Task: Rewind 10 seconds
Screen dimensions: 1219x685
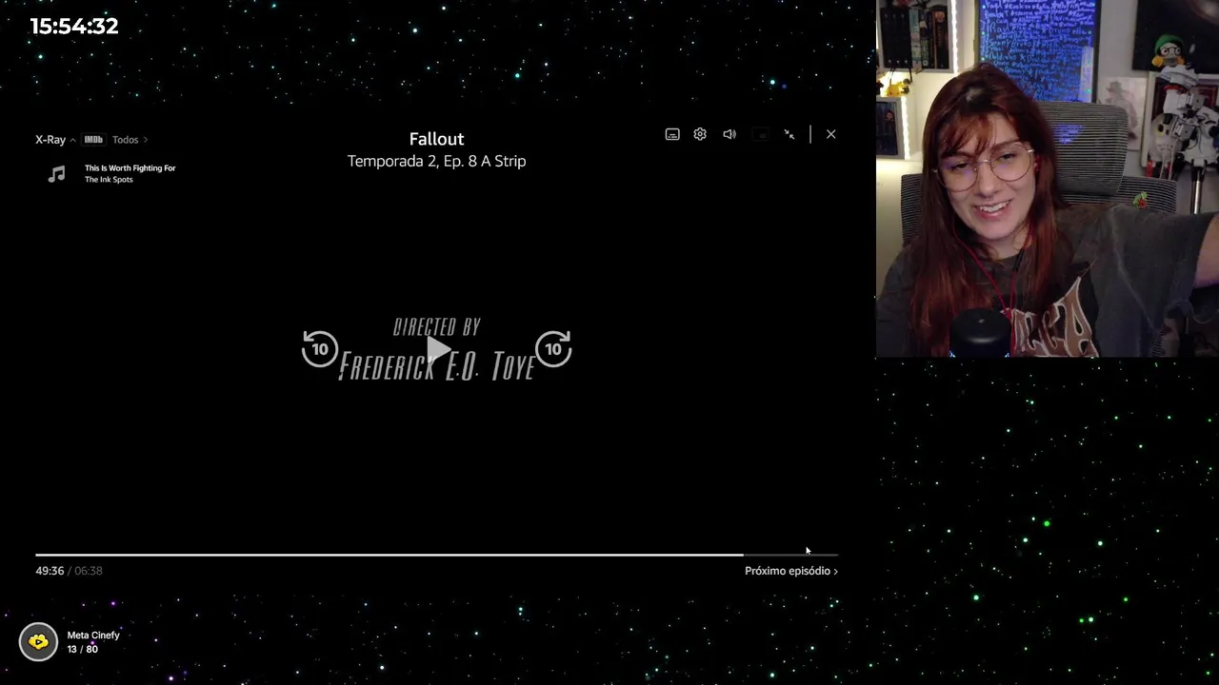Action: click(320, 349)
